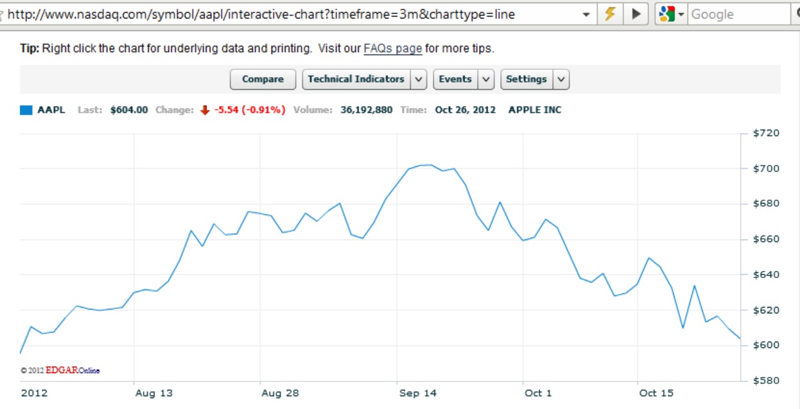Image resolution: width=800 pixels, height=409 pixels.
Task: Click the AAPL ticker label
Action: click(x=51, y=110)
